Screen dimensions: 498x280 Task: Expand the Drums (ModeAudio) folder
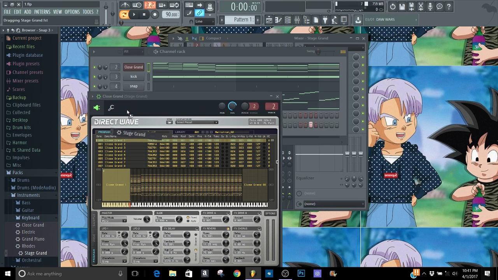(36, 188)
